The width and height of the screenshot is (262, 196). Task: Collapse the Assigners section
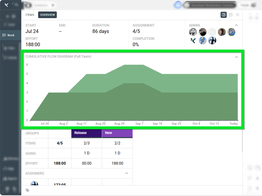tap(126, 173)
